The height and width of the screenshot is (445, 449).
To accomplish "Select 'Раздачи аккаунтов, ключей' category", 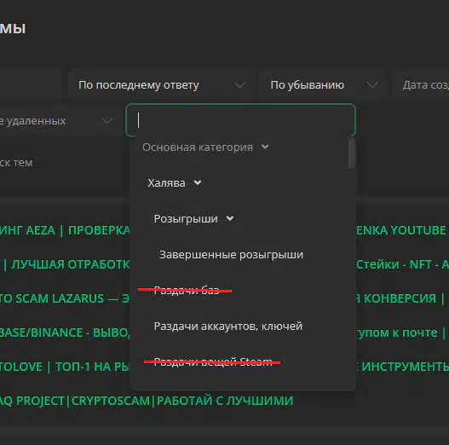I will [x=228, y=327].
